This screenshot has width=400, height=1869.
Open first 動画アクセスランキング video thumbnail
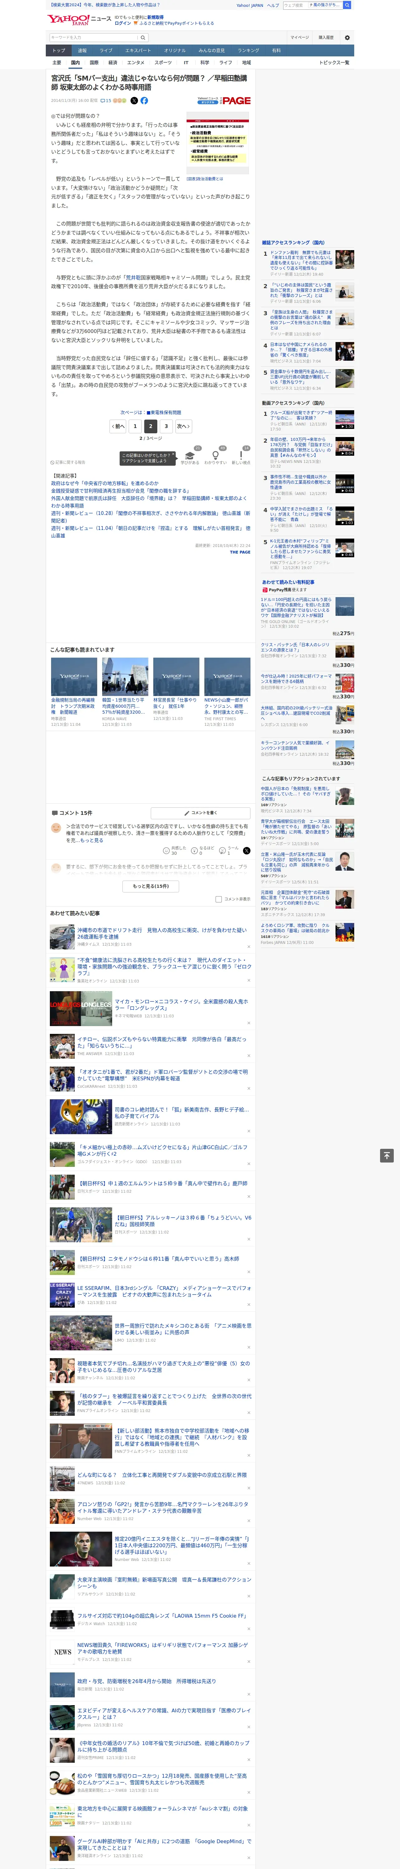345,419
